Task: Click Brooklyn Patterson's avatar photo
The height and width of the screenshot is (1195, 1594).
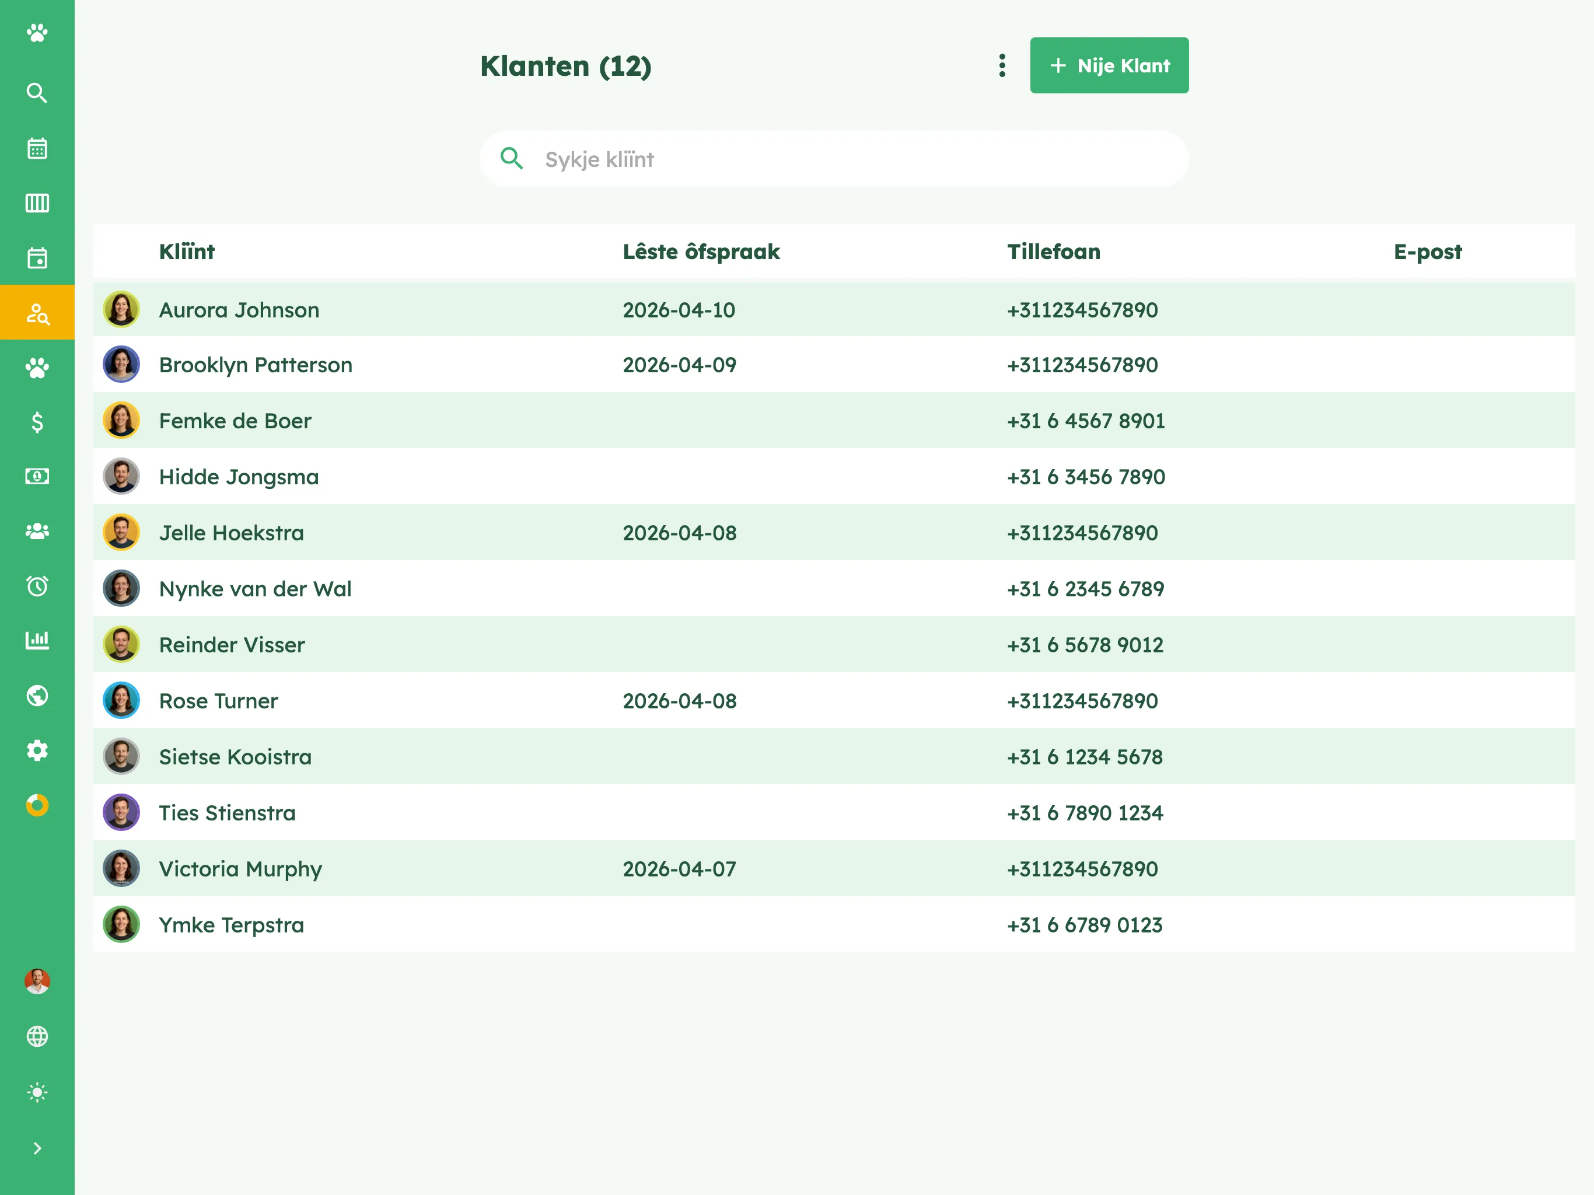Action: coord(121,365)
